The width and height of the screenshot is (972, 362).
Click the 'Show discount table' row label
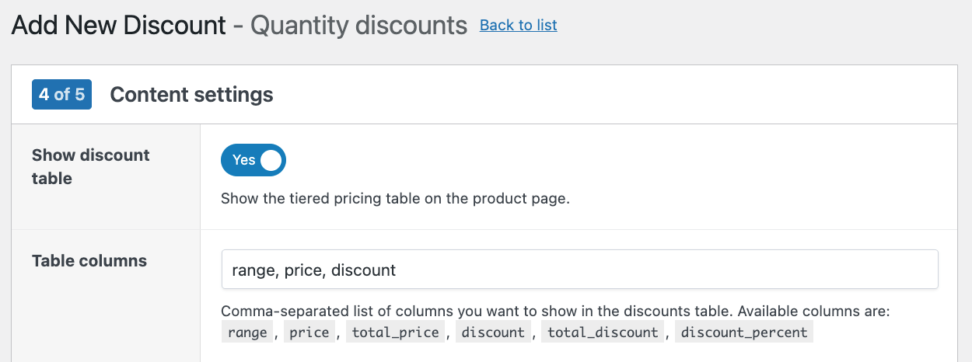click(x=90, y=166)
